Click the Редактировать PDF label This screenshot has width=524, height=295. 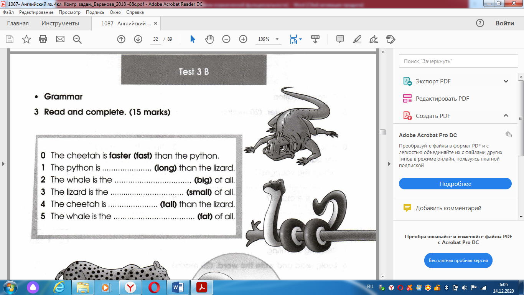coord(442,99)
